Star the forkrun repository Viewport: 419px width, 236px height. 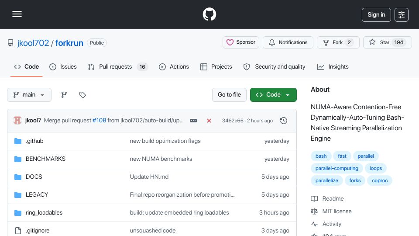(387, 42)
